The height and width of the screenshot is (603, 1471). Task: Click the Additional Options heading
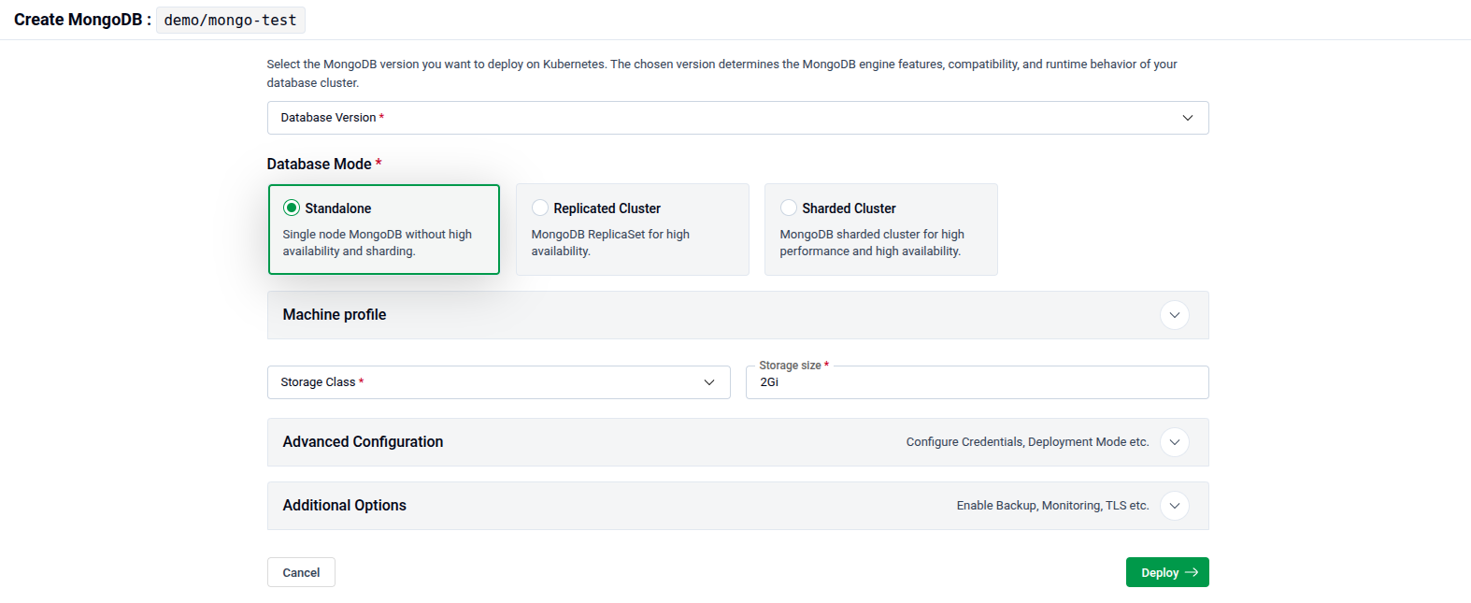345,506
